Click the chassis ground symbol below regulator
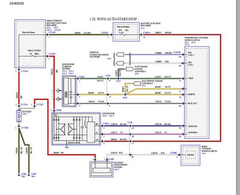 [67, 148]
